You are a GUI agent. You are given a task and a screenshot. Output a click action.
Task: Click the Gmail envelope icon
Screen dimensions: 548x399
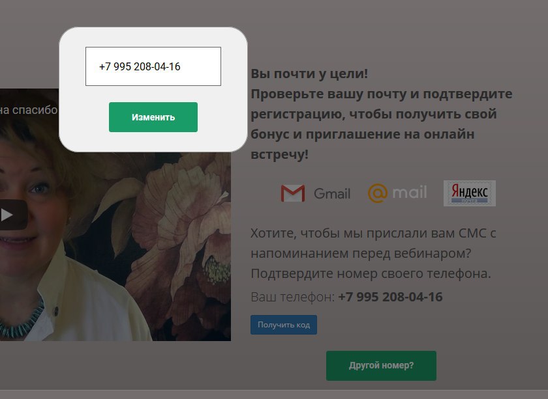coord(293,193)
